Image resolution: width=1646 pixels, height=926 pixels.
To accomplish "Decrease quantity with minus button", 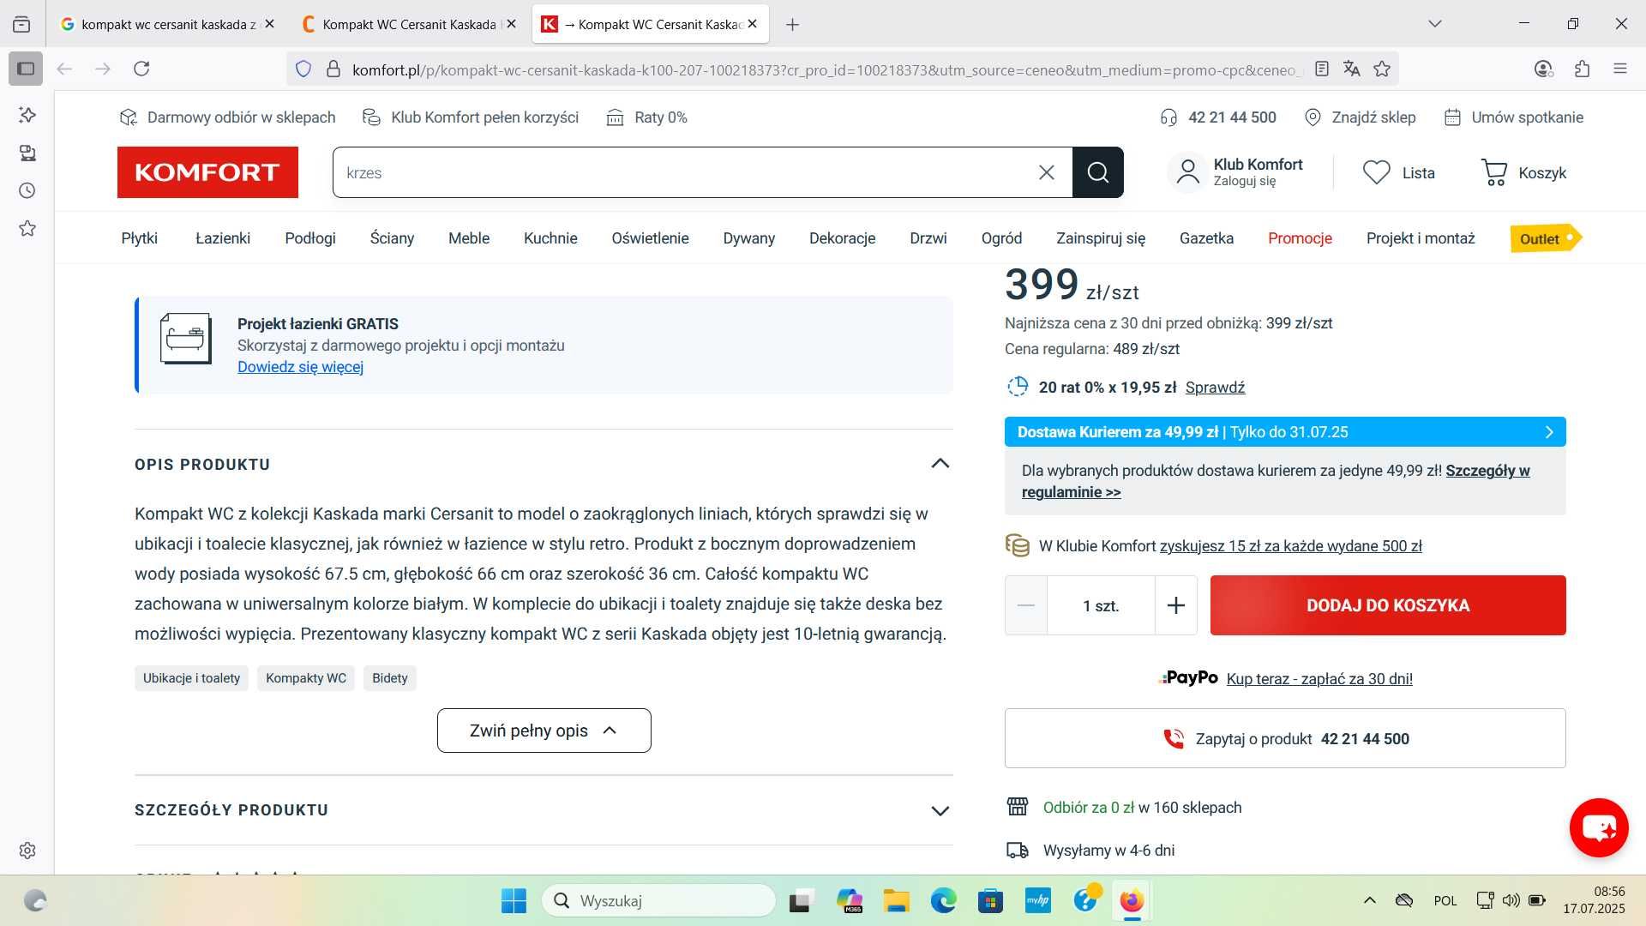I will click(x=1026, y=605).
